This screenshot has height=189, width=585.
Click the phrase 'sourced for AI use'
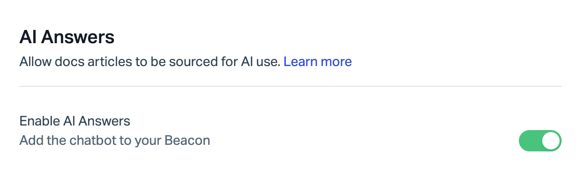(225, 61)
